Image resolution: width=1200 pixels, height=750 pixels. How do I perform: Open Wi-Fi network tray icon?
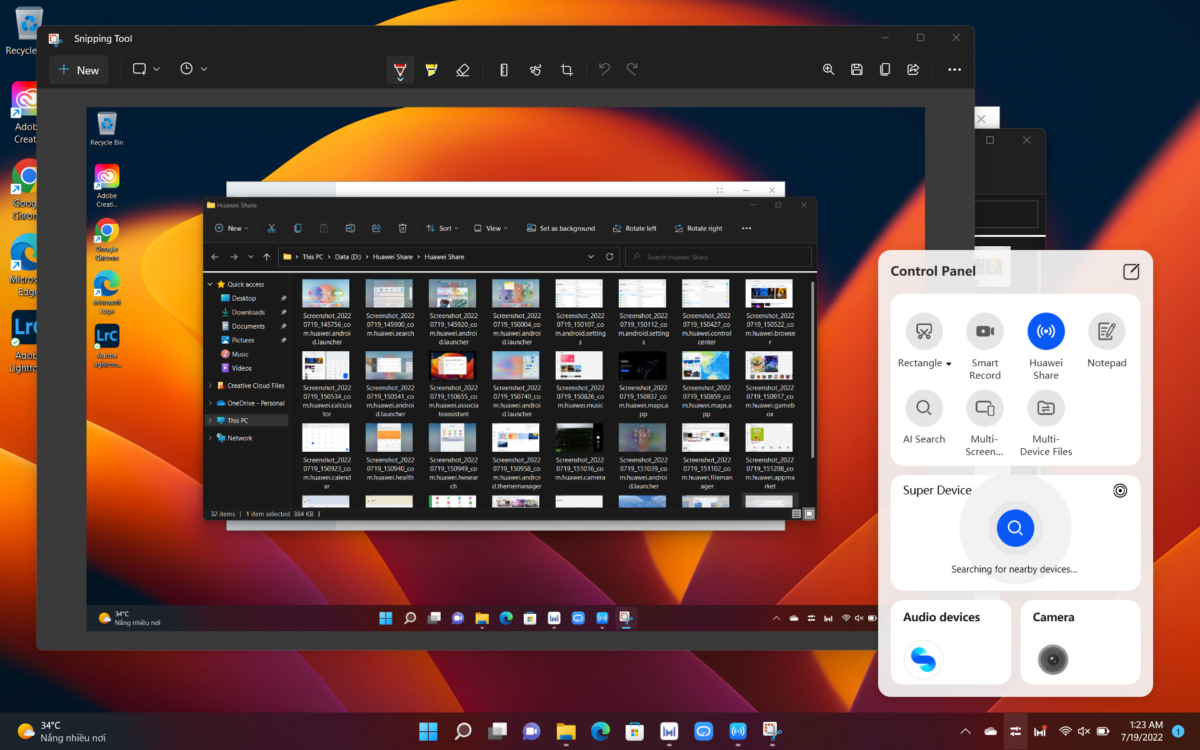(x=1065, y=731)
